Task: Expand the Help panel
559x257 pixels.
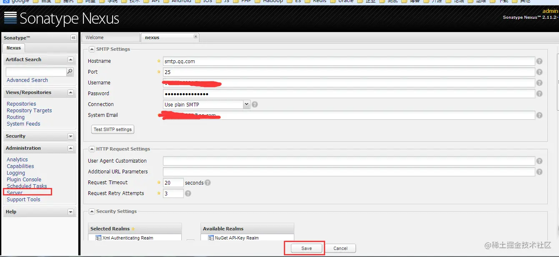Action: pyautogui.click(x=70, y=212)
